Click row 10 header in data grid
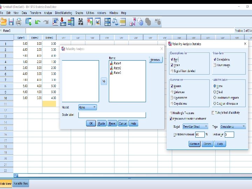Screen dimensions: 252x189 7,98
